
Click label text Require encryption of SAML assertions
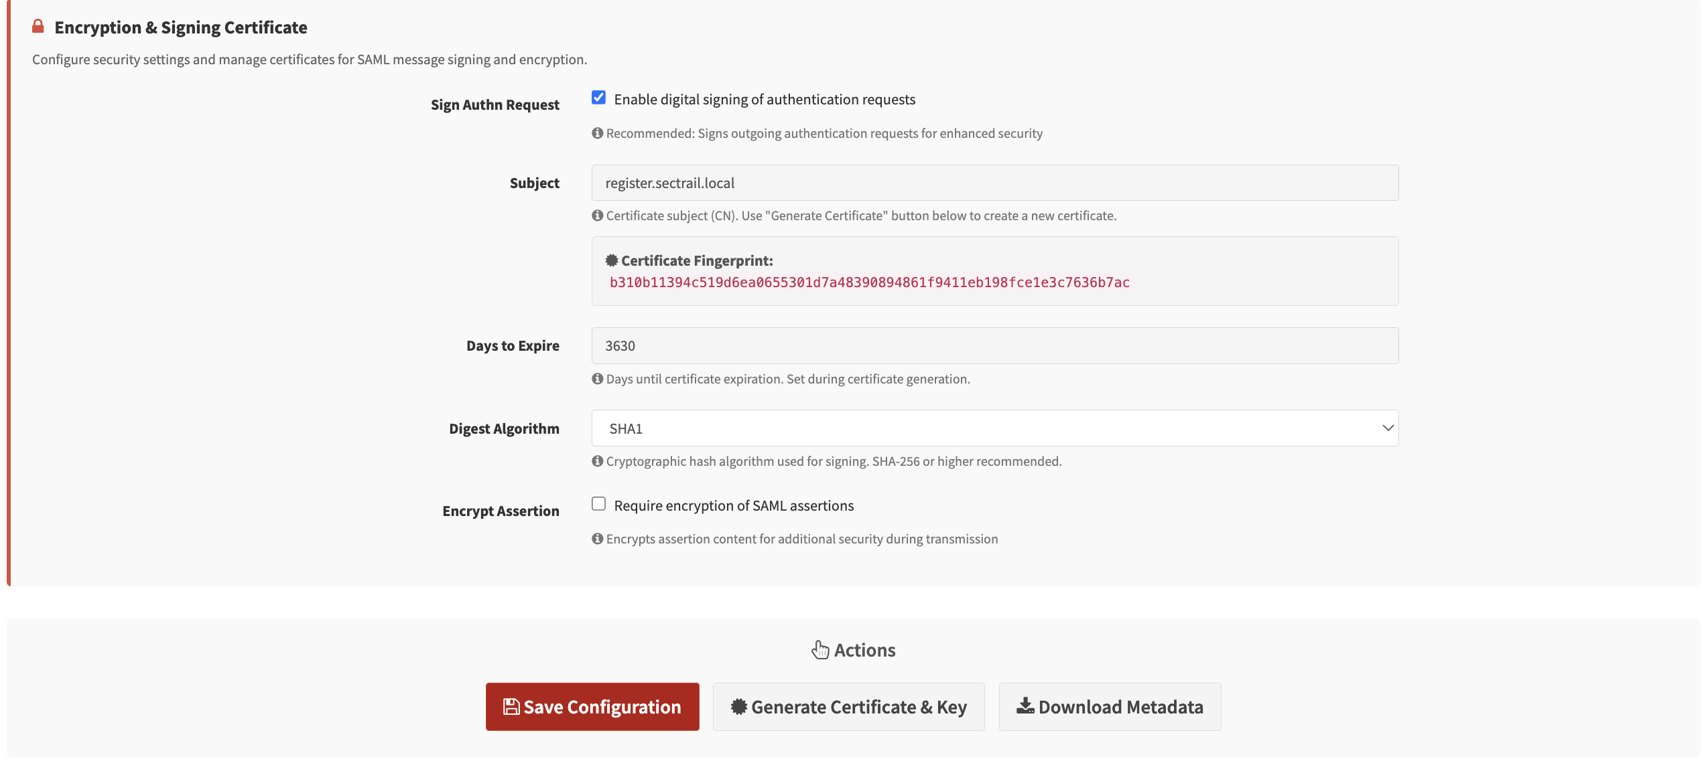point(734,506)
